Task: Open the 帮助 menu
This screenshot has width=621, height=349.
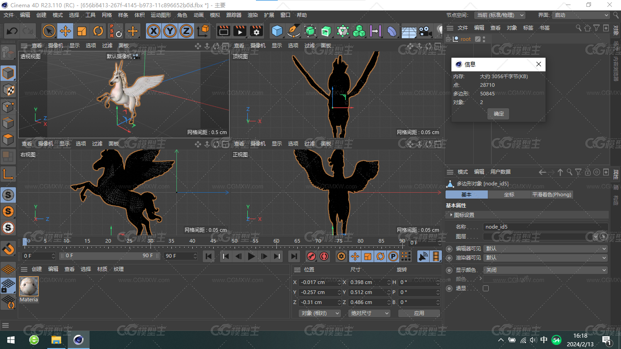Action: pyautogui.click(x=302, y=15)
